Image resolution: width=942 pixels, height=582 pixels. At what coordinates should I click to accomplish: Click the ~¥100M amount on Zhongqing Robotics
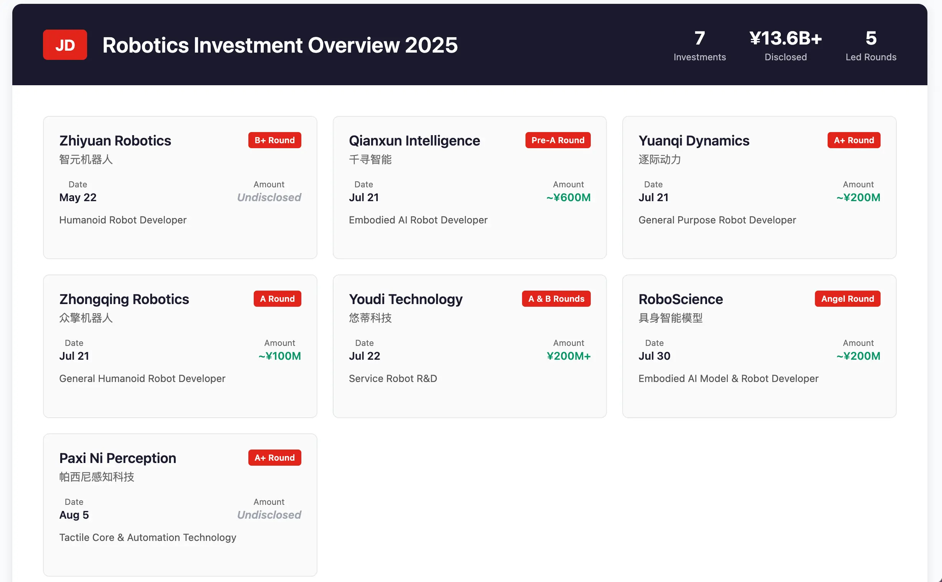tap(279, 356)
